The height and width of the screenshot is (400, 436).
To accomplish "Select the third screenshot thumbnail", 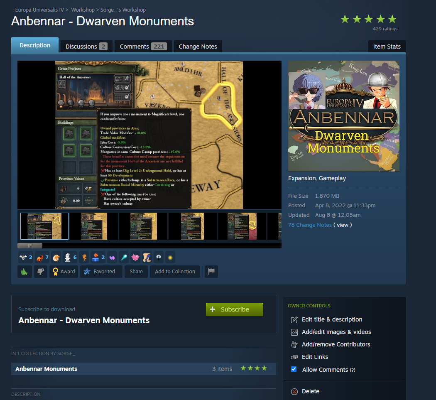I will [x=144, y=226].
